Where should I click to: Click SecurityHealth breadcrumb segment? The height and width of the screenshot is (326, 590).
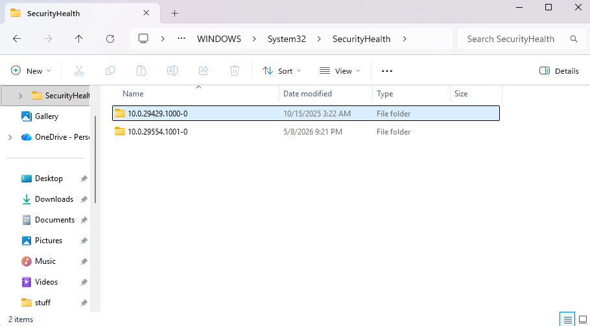[361, 39]
